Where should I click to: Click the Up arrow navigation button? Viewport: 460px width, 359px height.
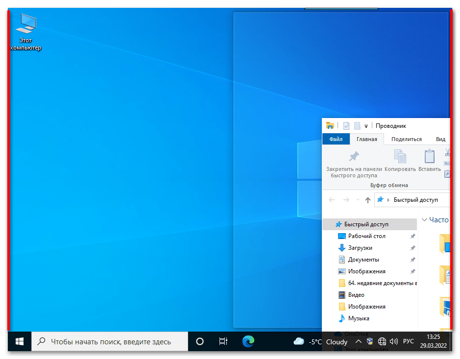[x=368, y=200]
